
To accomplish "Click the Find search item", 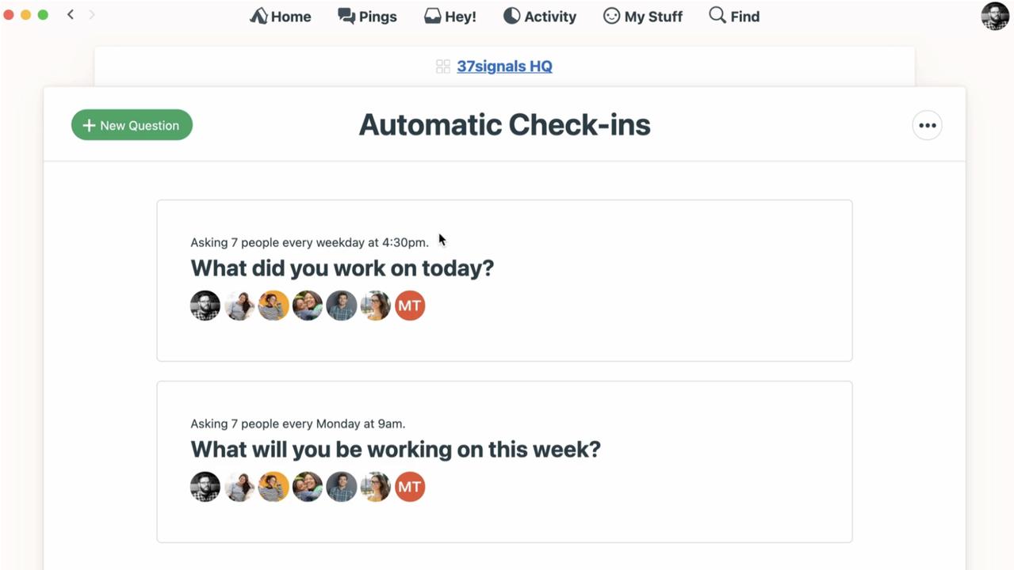I will 734,16.
